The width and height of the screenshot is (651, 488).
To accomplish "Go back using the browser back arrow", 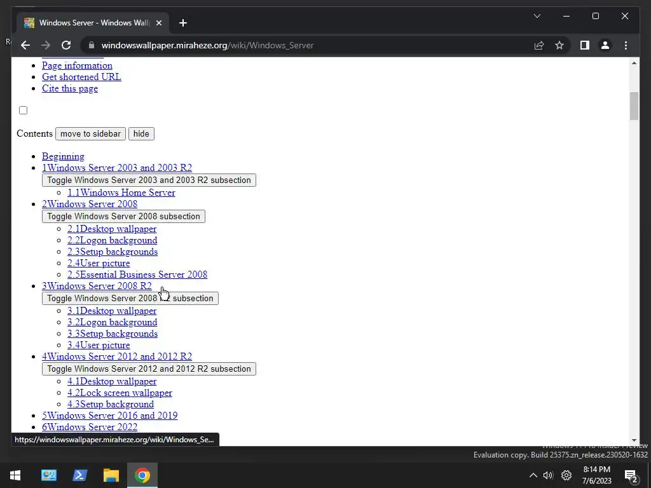I will (25, 45).
